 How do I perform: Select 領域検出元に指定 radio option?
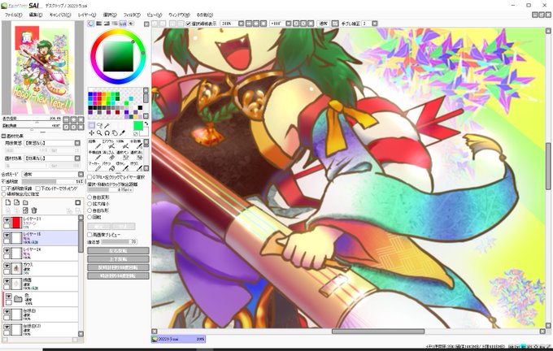pos(4,194)
